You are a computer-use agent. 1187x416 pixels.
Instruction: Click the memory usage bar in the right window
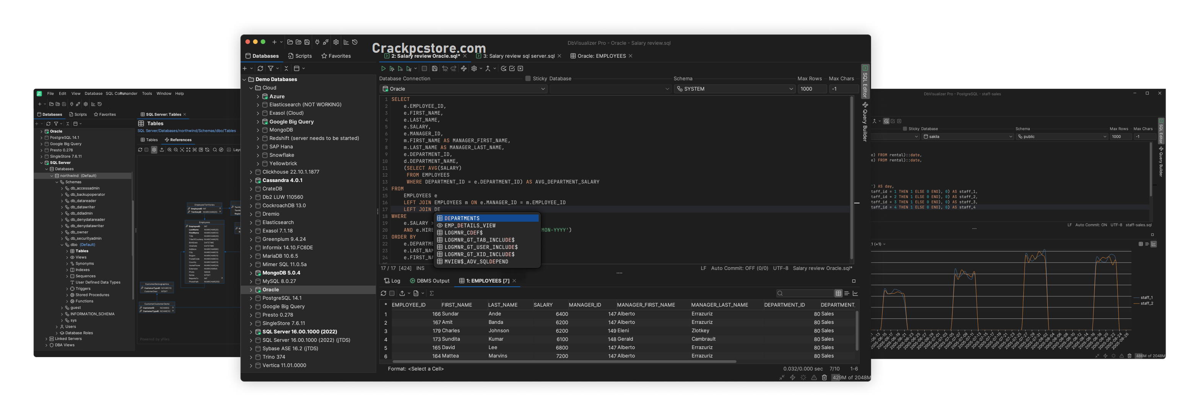click(x=1150, y=356)
